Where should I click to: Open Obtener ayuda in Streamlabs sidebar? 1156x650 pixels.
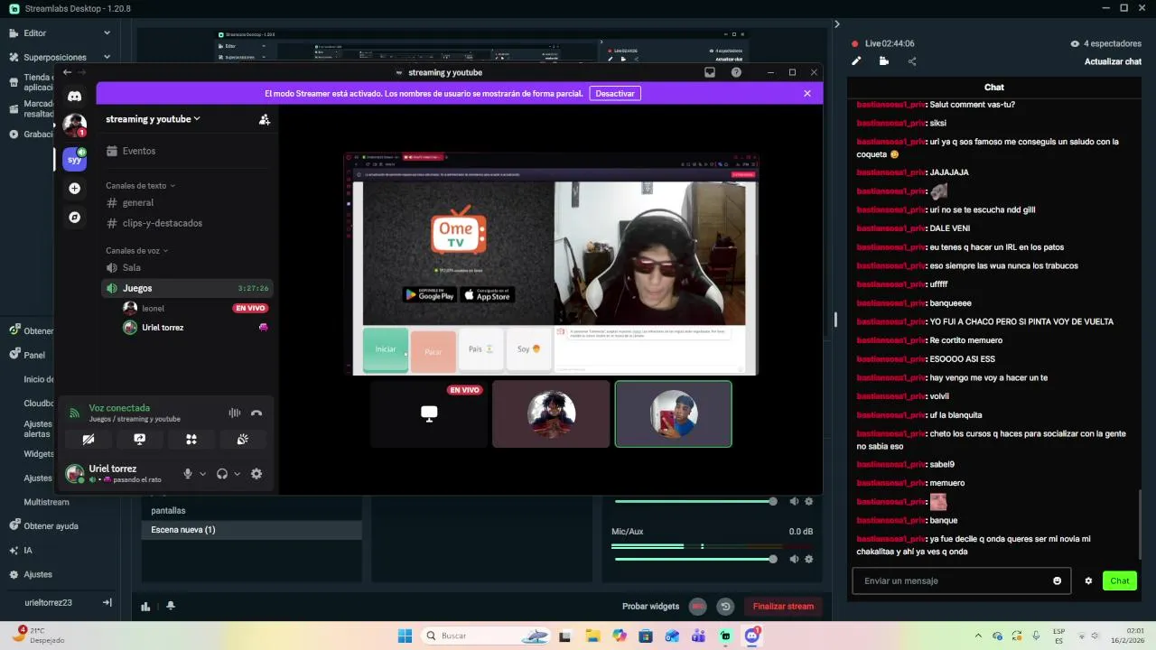(x=51, y=526)
